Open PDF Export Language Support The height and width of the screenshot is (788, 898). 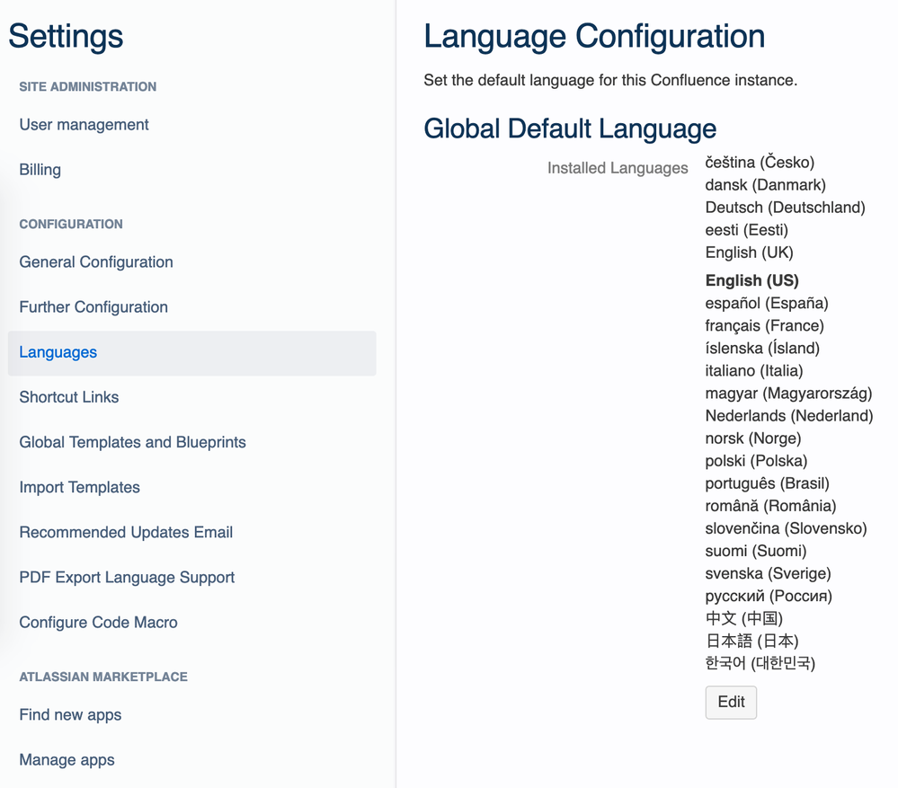[127, 578]
